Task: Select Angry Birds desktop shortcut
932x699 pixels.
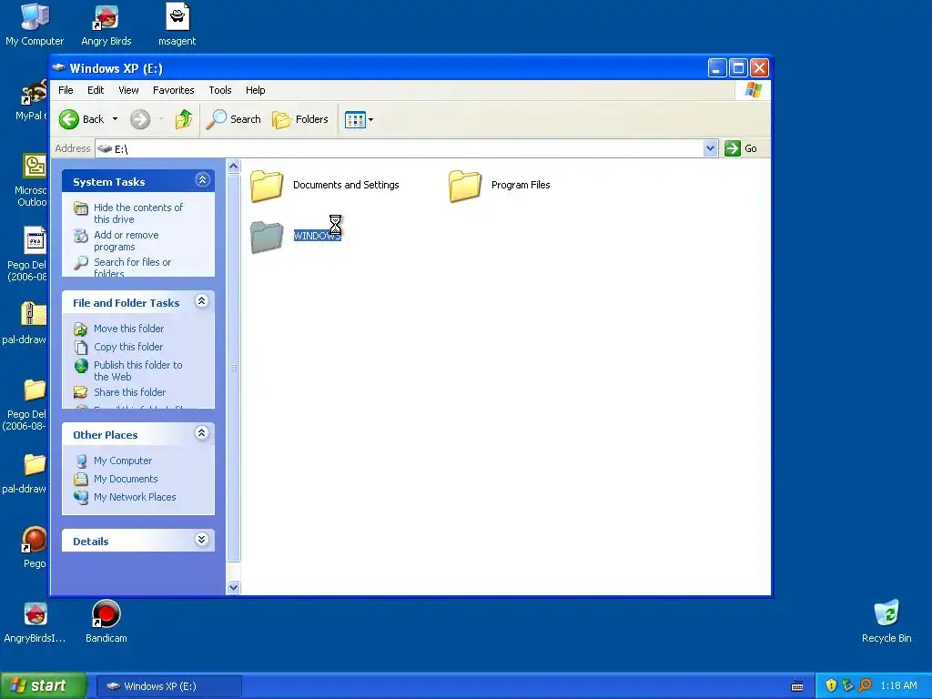Action: click(106, 25)
